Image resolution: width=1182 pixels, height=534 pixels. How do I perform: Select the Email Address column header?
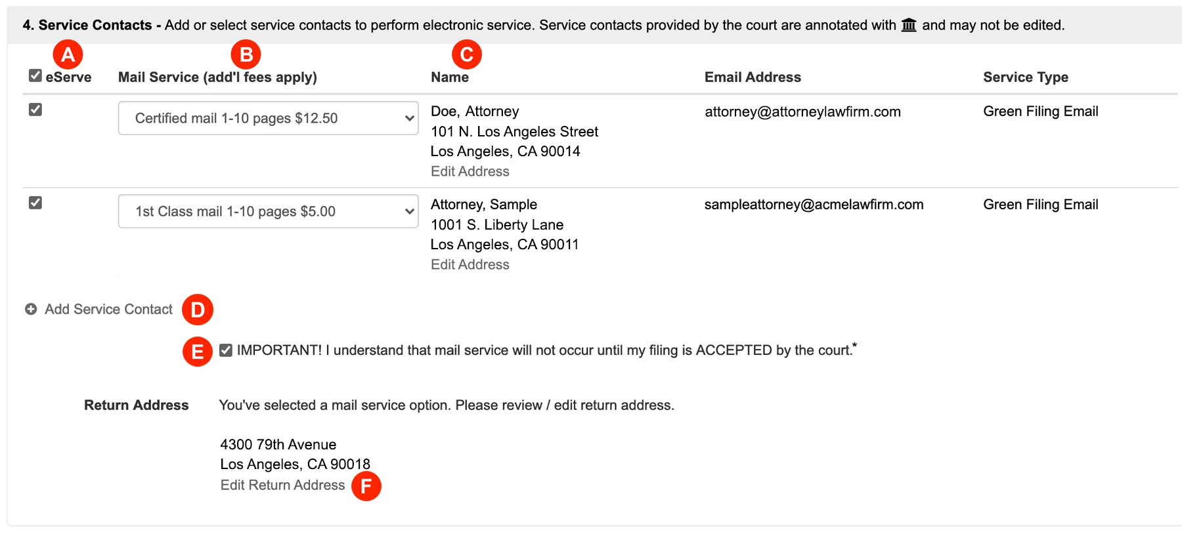[753, 77]
